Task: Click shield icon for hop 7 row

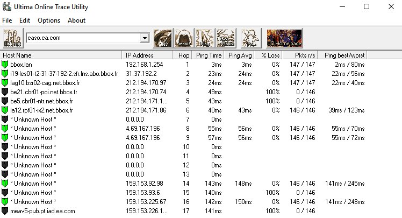Action: (5, 119)
